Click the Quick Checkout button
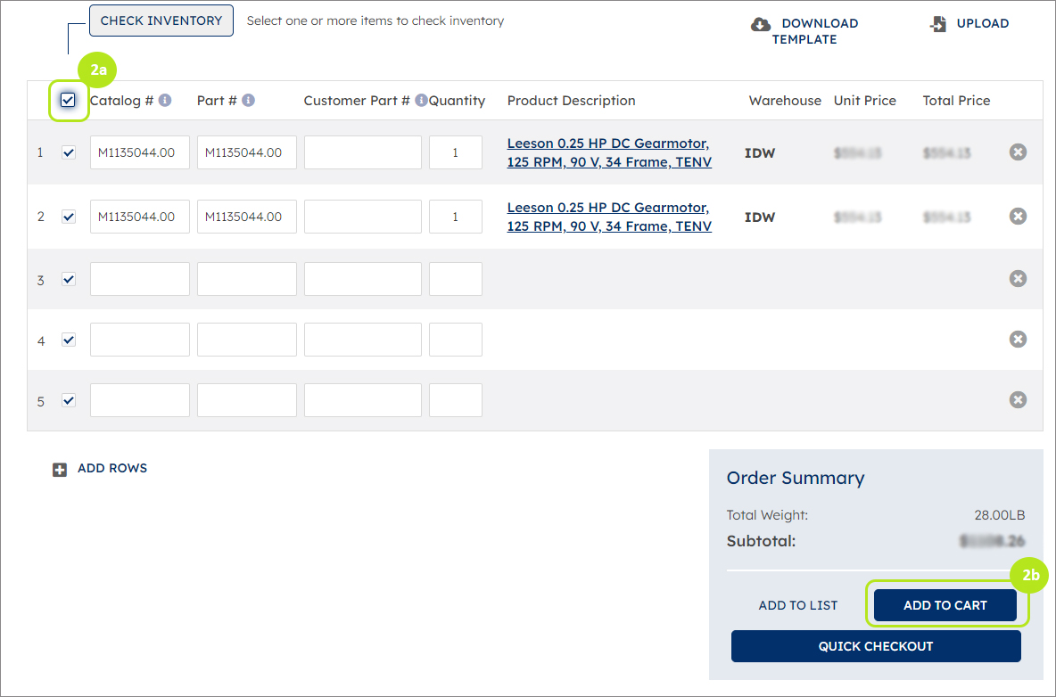 (x=876, y=646)
